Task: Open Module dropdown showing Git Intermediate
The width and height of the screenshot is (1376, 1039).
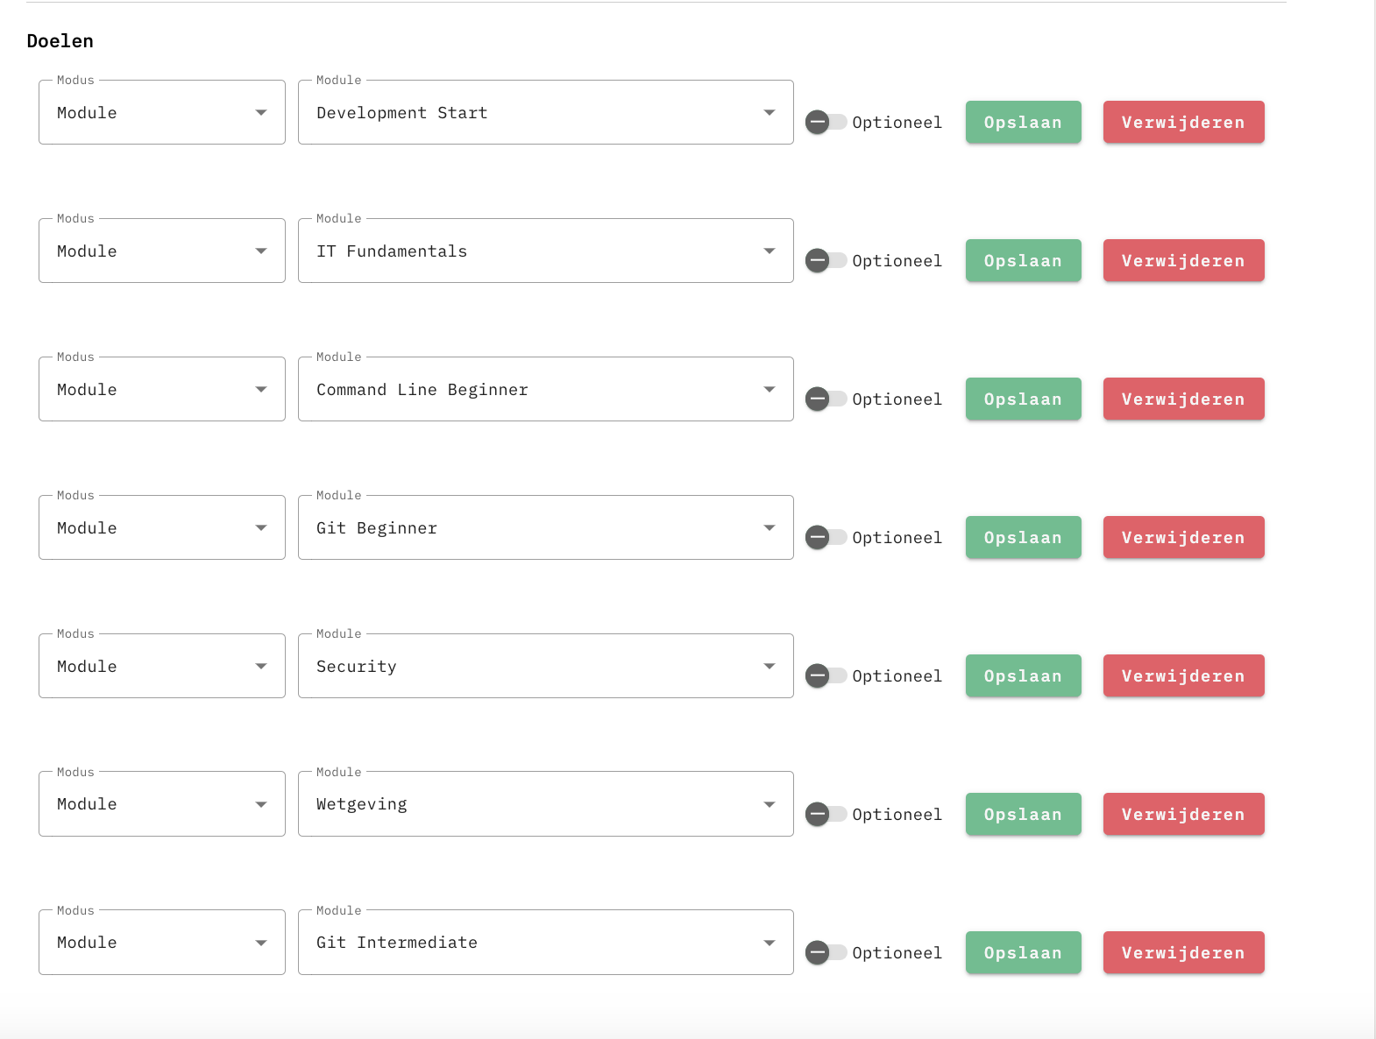Action: click(x=546, y=942)
